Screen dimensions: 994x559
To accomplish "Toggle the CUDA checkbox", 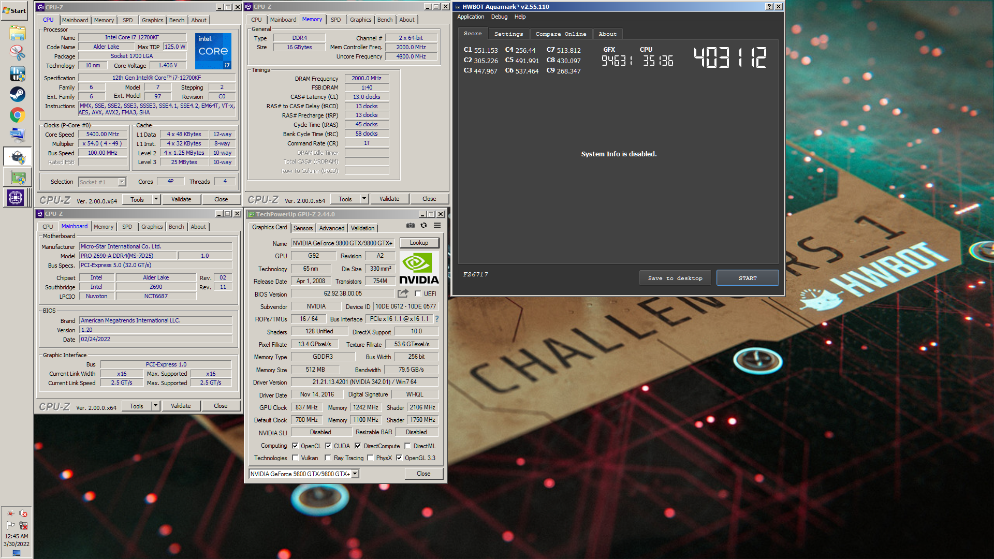I will [x=328, y=446].
